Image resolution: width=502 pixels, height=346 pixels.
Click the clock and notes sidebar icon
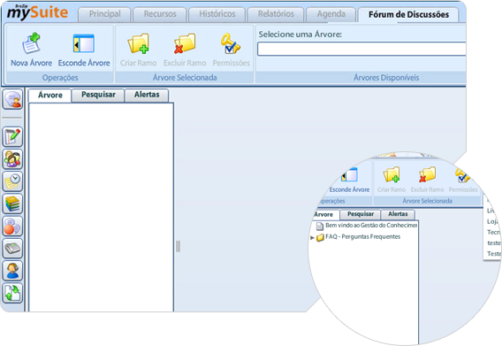coord(12,181)
